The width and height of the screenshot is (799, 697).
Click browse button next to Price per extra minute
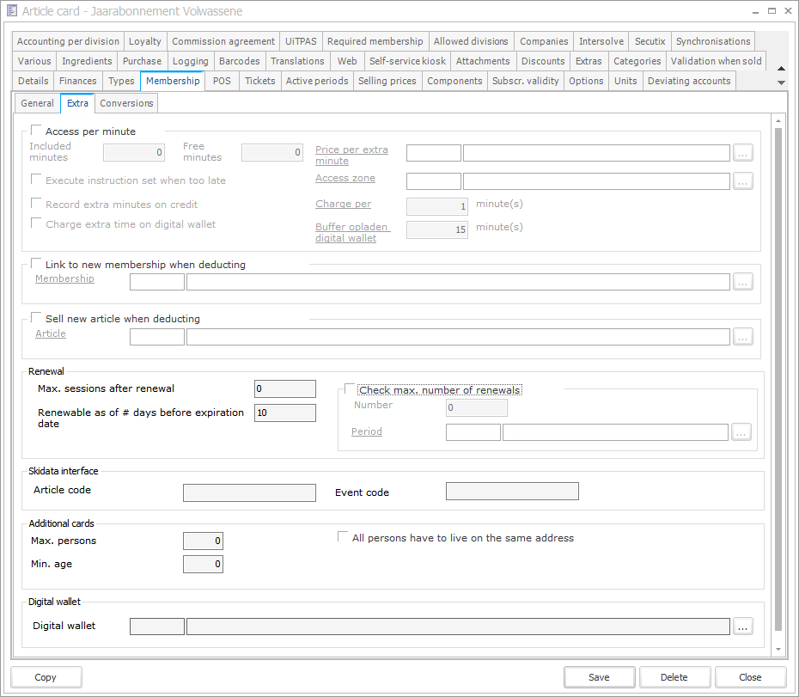pos(743,153)
